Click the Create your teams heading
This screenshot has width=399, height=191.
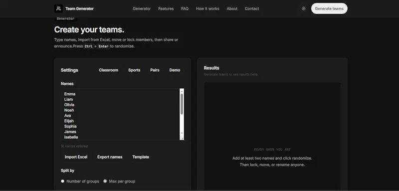89,30
